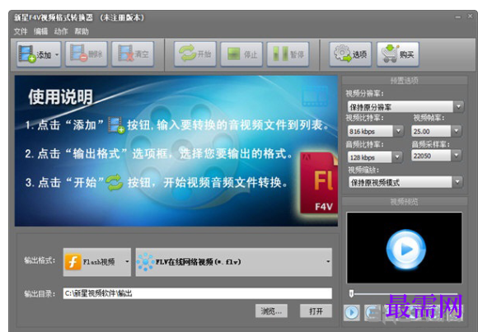
Task: Click the 删除 (Delete) toolbar button
Action: (87, 54)
